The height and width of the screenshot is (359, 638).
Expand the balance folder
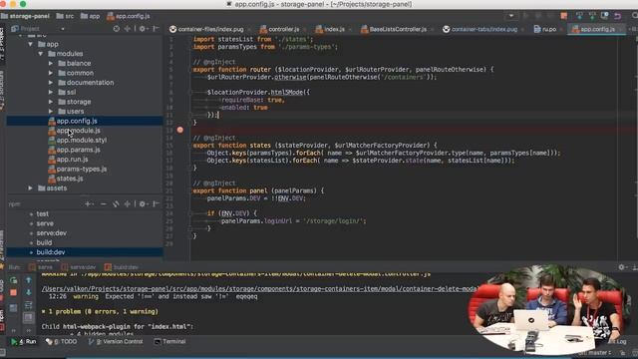[x=51, y=63]
